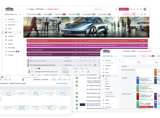Click the V Motors logo in main sidebar

tap(9, 9)
